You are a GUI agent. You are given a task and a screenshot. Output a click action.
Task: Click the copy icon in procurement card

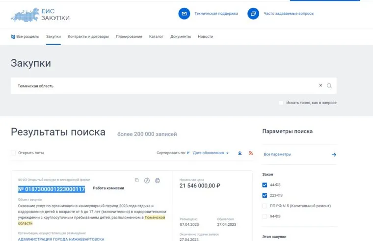pos(137,180)
